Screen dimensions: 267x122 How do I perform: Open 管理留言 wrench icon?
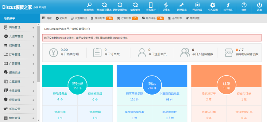pos(182,5)
